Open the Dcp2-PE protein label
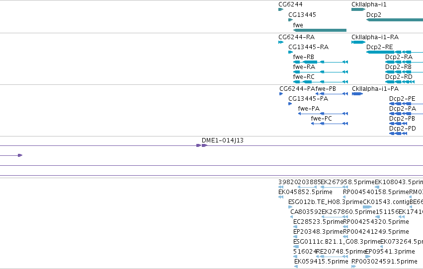 [x=402, y=99]
